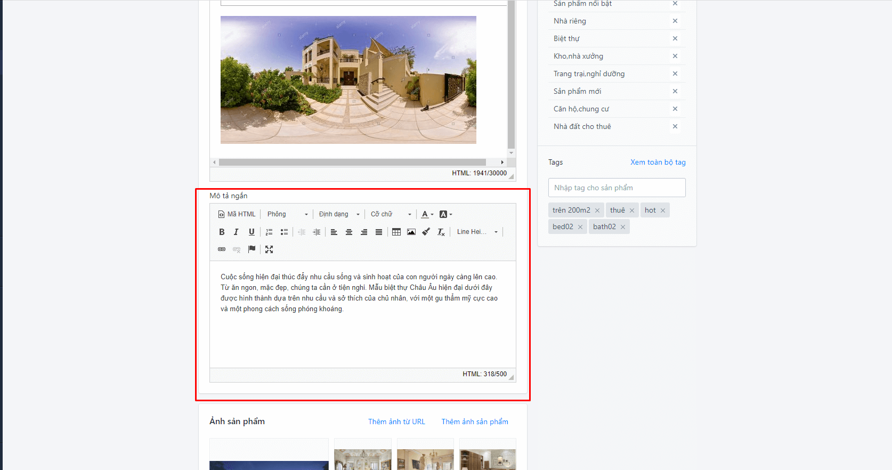Click Thêm ảnh sản phẩm link
The width and height of the screenshot is (892, 470).
(x=475, y=422)
